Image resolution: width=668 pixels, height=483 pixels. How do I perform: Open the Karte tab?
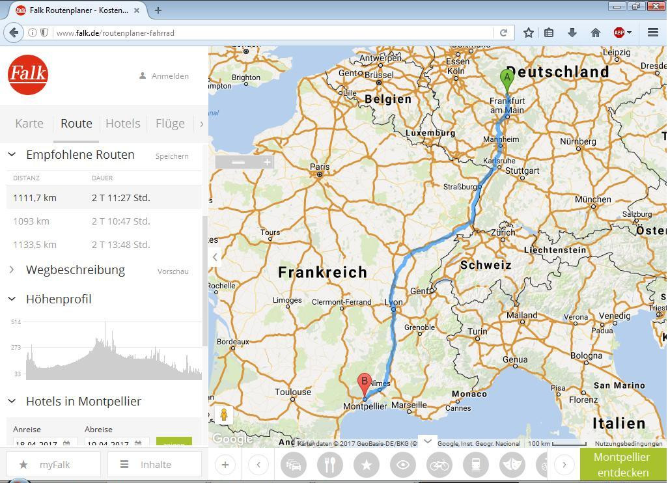click(29, 124)
